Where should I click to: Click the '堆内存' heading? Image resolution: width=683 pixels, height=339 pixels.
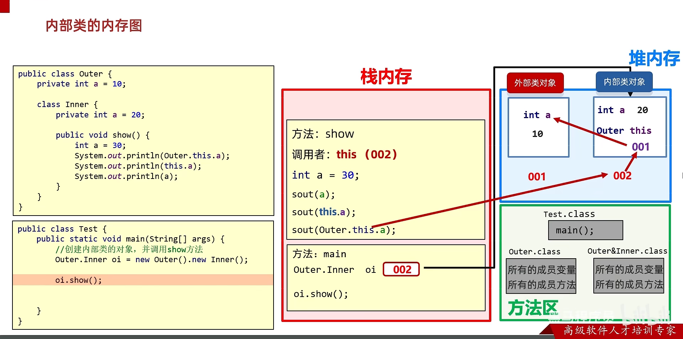[x=654, y=58]
